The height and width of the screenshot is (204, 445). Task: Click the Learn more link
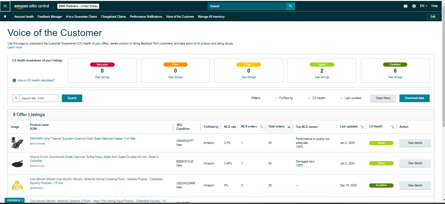15,47
